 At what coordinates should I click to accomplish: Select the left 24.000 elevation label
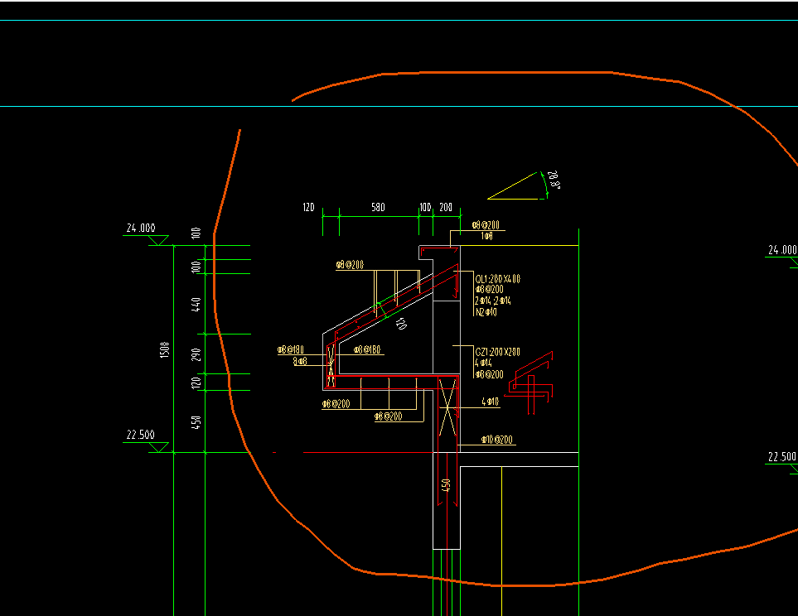141,228
